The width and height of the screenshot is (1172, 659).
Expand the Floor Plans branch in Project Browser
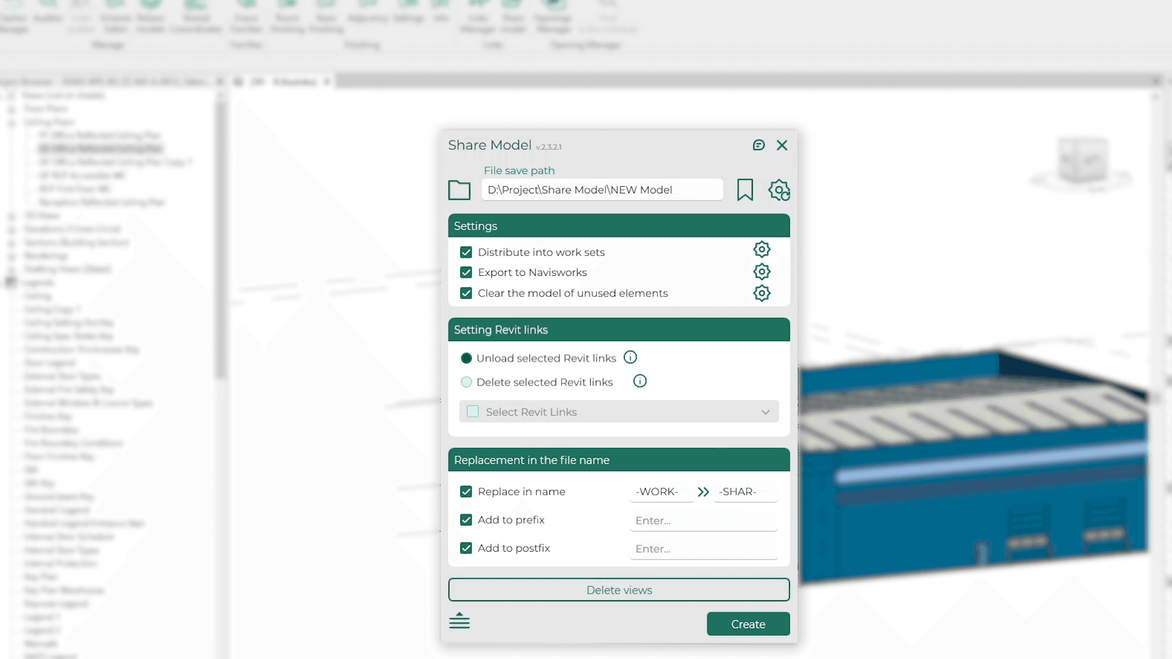(11, 109)
